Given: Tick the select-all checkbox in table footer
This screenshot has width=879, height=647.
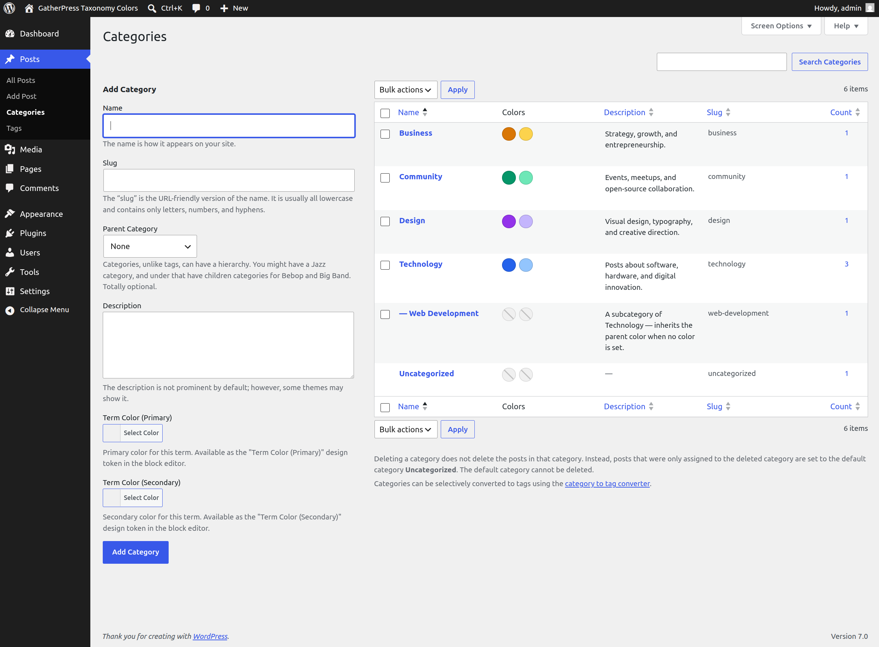Looking at the screenshot, I should [385, 407].
